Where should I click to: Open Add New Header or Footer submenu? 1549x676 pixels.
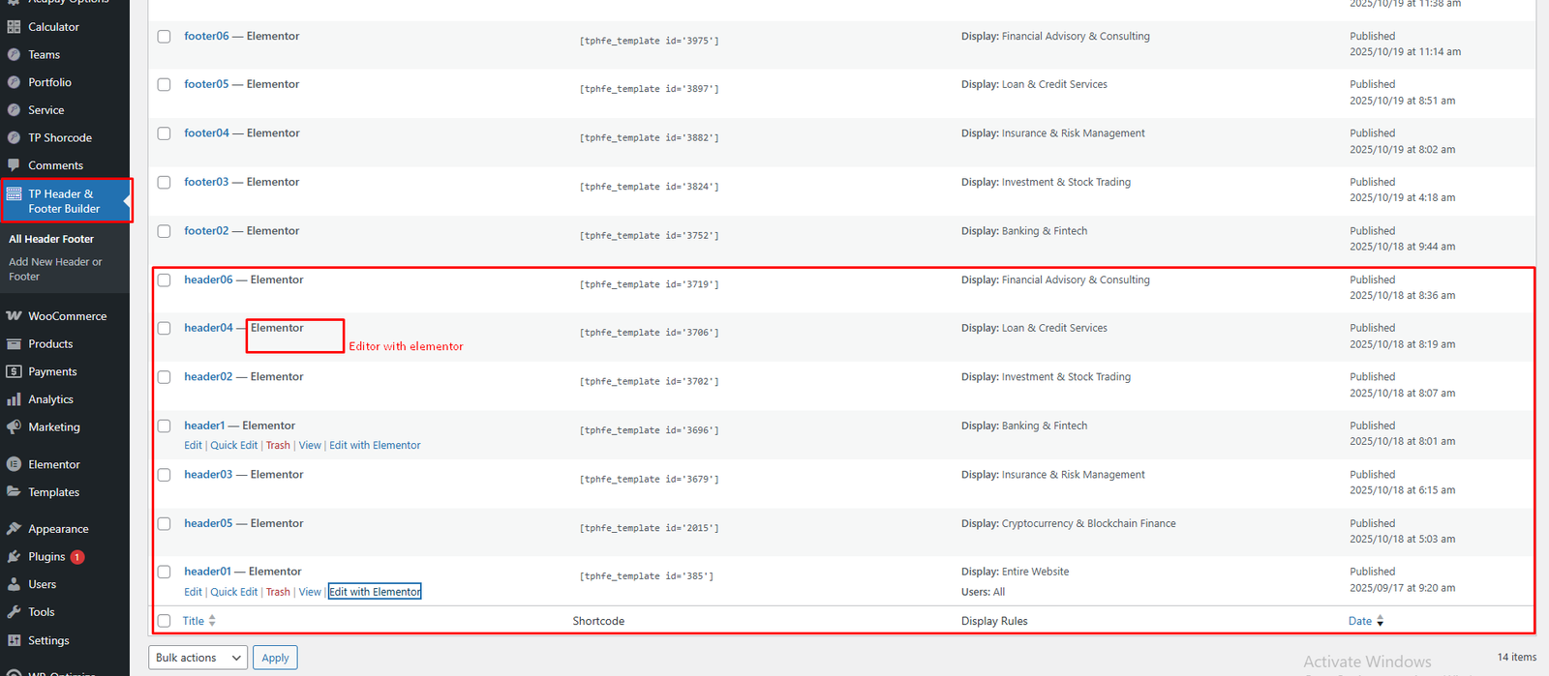[x=55, y=269]
